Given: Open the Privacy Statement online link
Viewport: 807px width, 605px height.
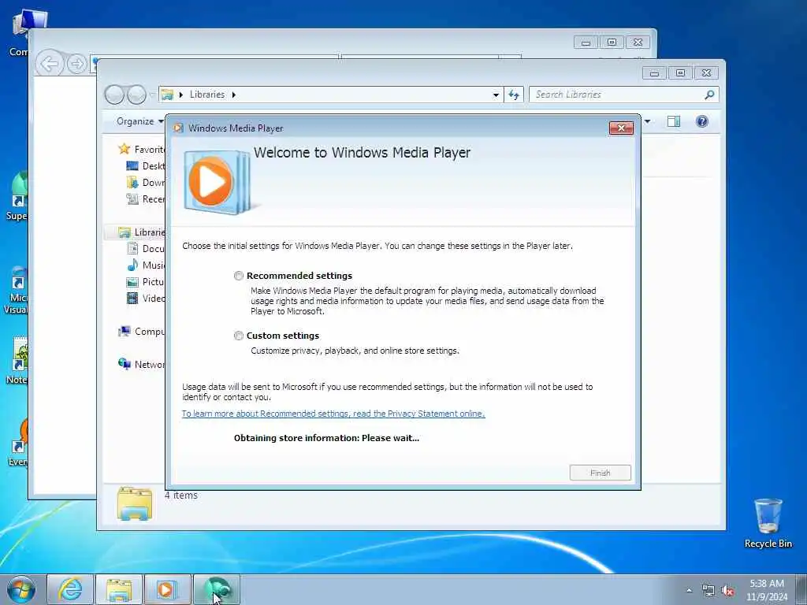Looking at the screenshot, I should [x=333, y=414].
